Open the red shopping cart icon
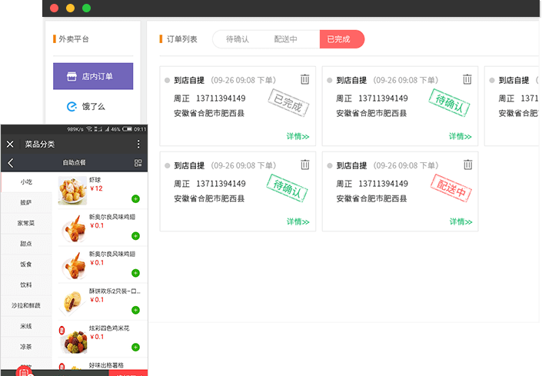This screenshot has width=542, height=376. tap(24, 371)
